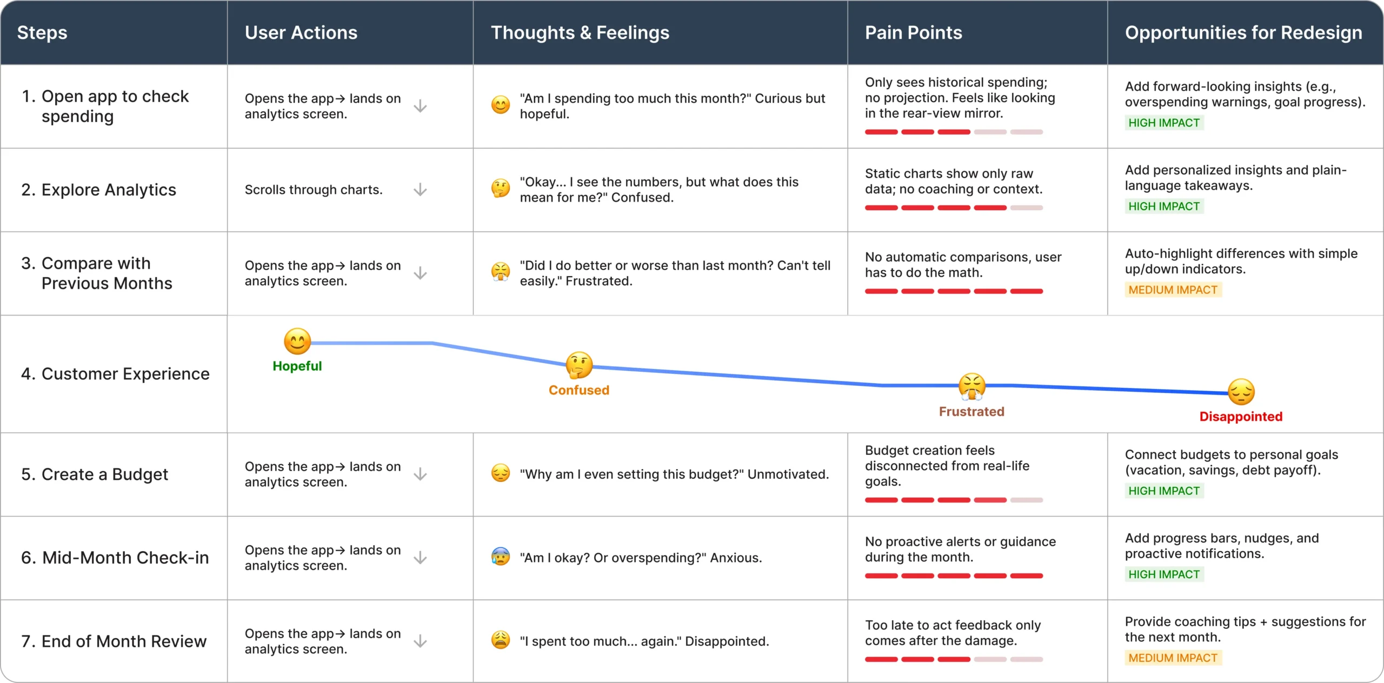Click the thinking emoji in Explore Analytics row

(501, 189)
